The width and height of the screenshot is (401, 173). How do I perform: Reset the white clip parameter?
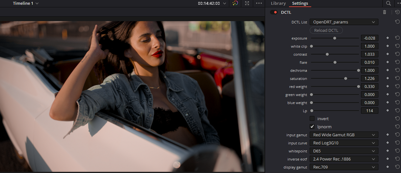coord(397,46)
